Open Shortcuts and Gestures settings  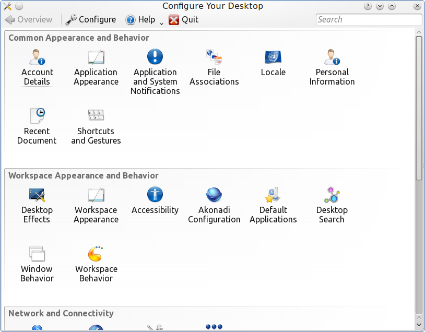96,116
